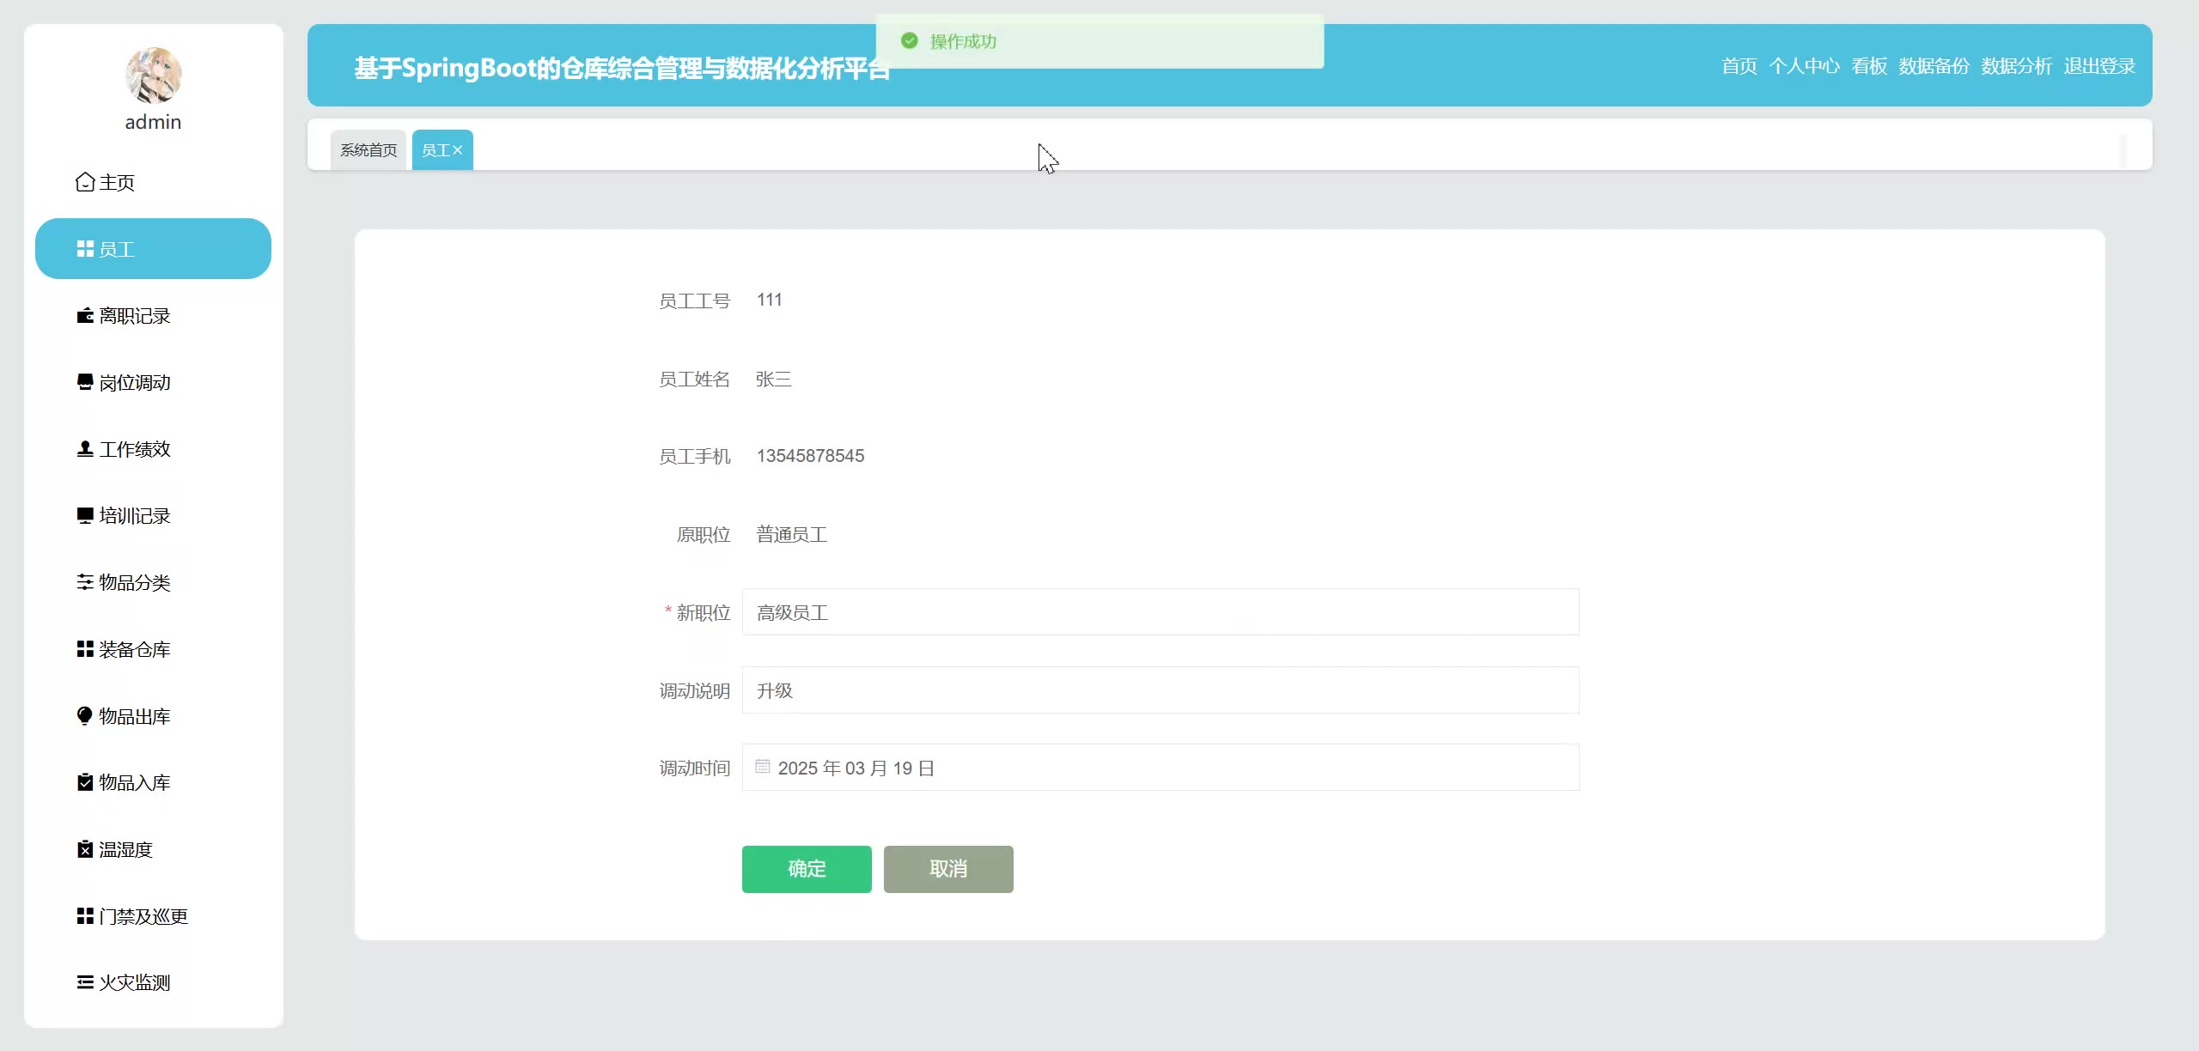Click into the 调动说明 input field
This screenshot has width=2199, height=1051.
[1160, 690]
